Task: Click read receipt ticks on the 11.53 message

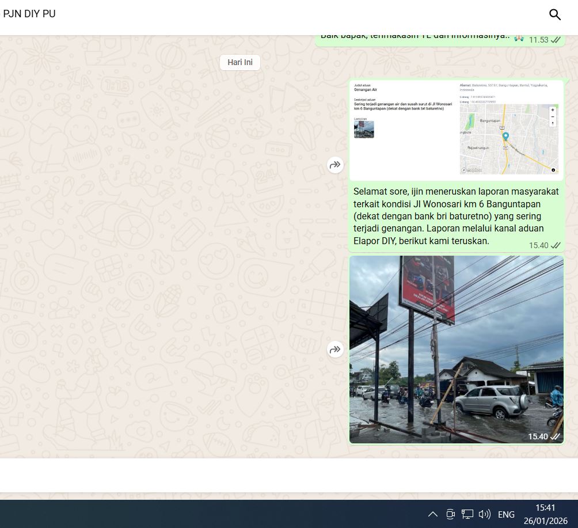Action: point(556,40)
